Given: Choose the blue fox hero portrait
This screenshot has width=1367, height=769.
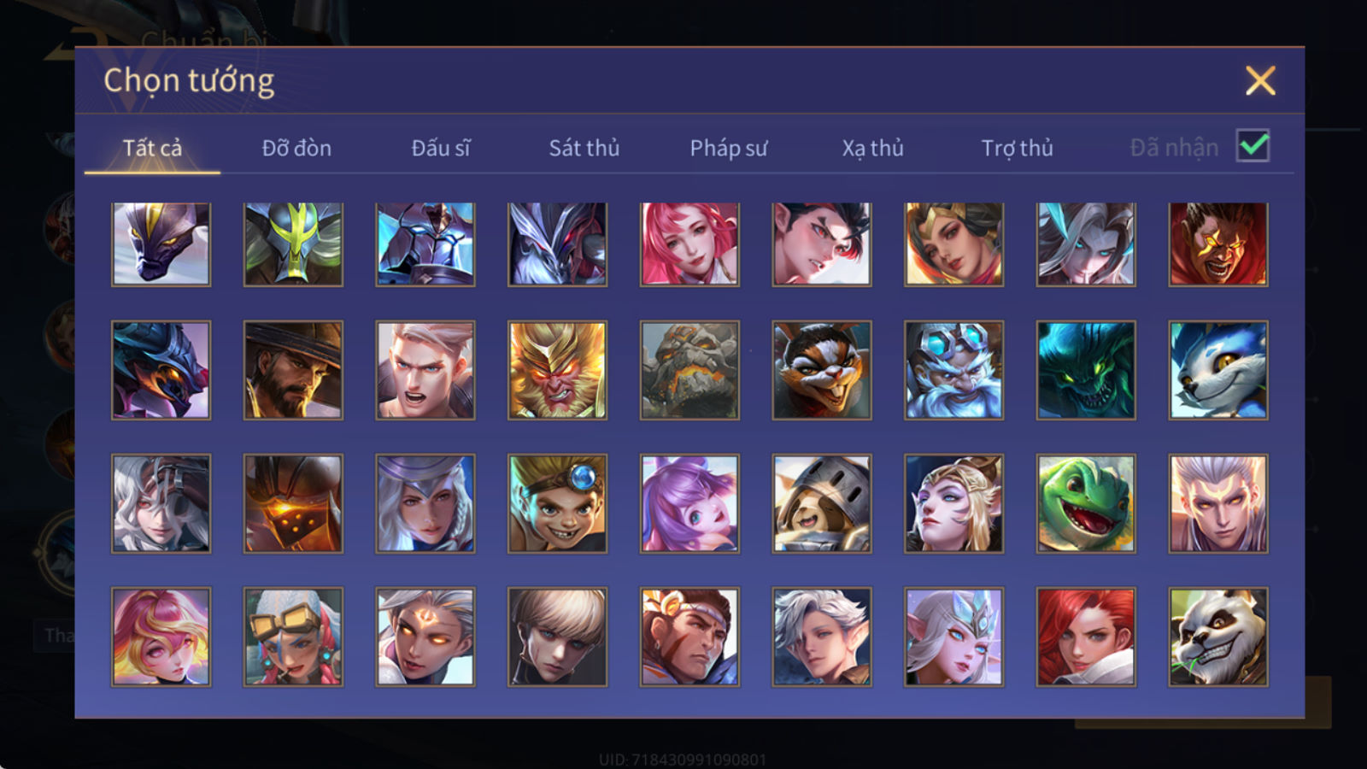Looking at the screenshot, I should click(x=1218, y=370).
